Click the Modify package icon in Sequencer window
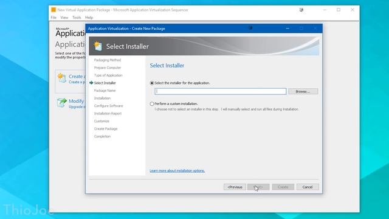 [61, 103]
